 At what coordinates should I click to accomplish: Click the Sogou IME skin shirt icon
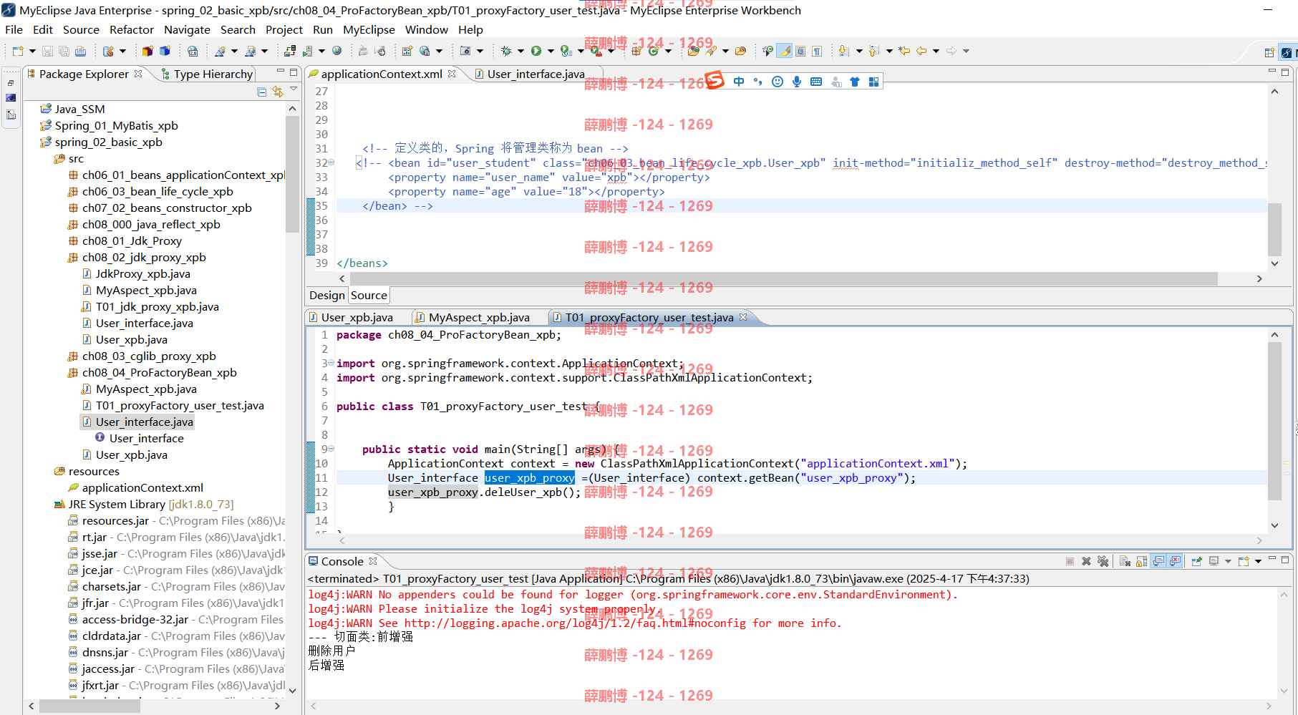tap(854, 82)
